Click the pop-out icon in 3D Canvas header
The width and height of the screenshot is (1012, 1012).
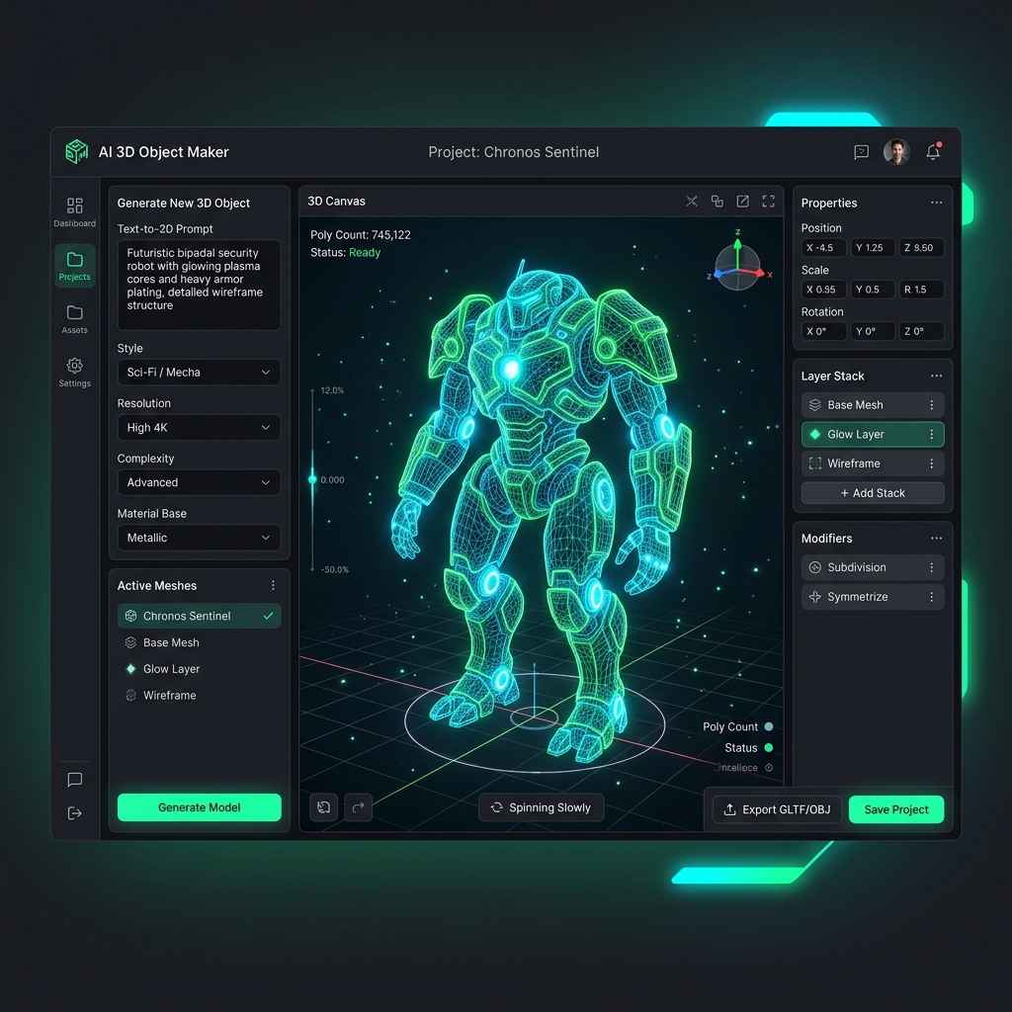coord(743,202)
